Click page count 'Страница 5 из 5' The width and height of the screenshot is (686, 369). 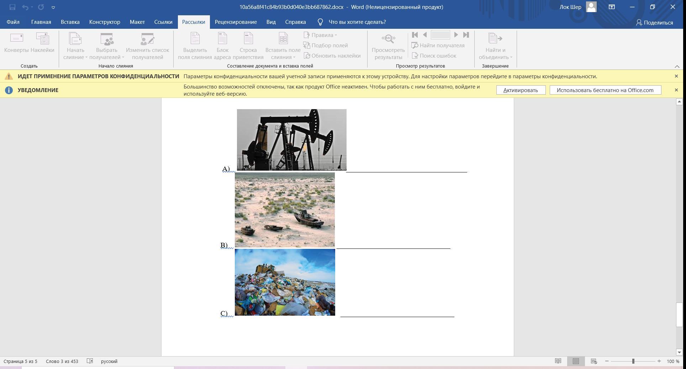(20, 361)
